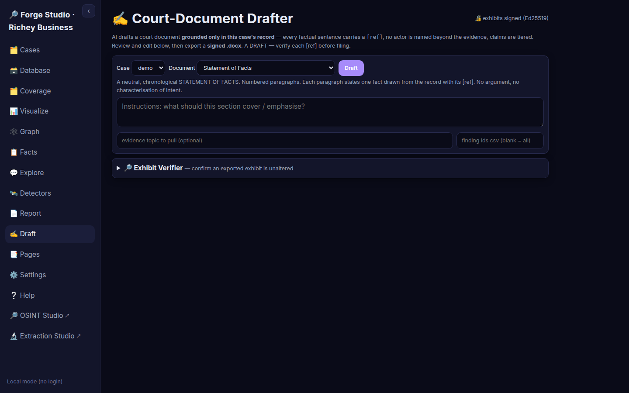Click the exhibits signed lock icon
The image size is (629, 393).
coord(478,18)
